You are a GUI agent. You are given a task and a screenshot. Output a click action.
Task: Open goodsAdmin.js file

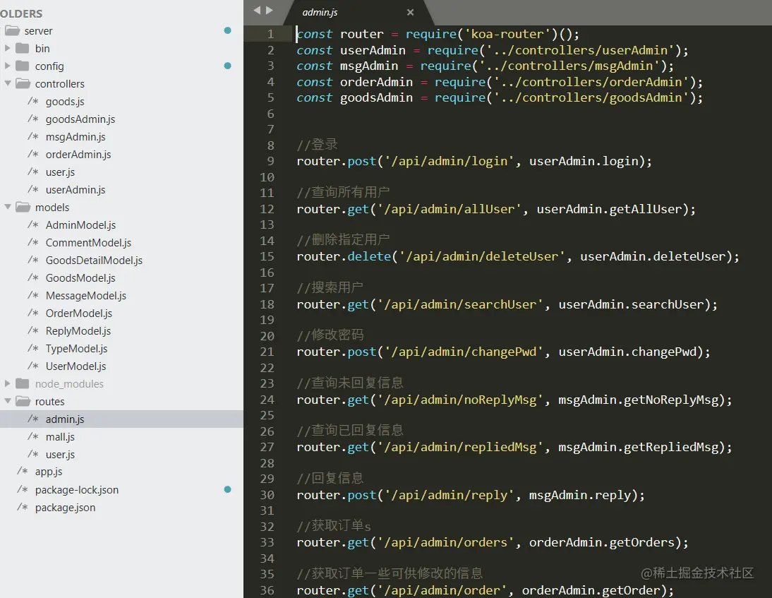[x=80, y=119]
